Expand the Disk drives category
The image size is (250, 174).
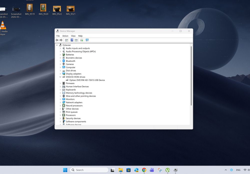(60, 71)
